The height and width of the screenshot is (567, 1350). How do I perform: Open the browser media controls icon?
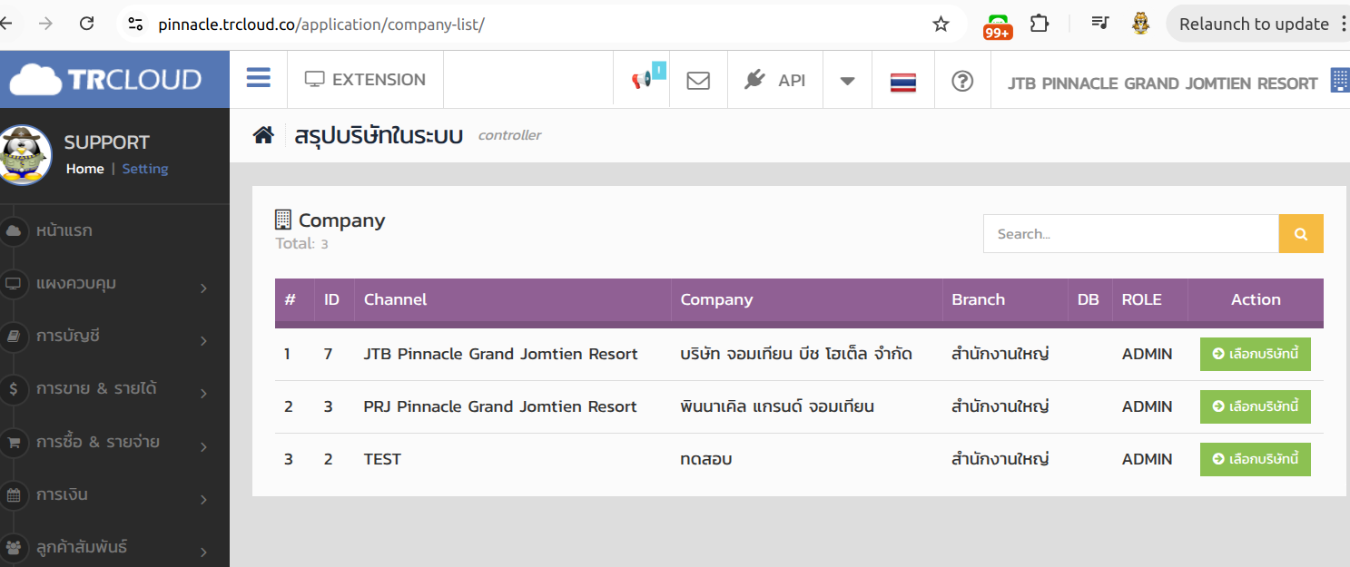point(1100,24)
